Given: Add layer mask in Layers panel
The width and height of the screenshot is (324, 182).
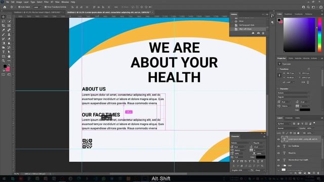Looking at the screenshot, I should point(300,173).
